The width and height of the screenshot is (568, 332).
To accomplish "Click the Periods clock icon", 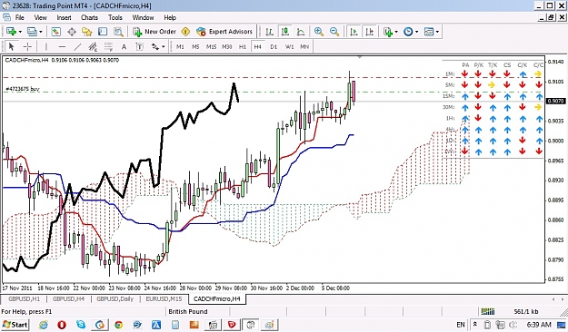I will [x=408, y=32].
